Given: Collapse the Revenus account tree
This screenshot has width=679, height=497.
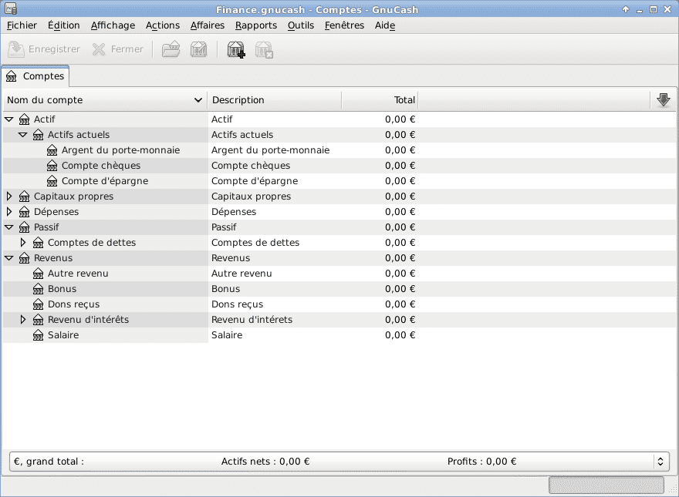Looking at the screenshot, I should pos(9,258).
